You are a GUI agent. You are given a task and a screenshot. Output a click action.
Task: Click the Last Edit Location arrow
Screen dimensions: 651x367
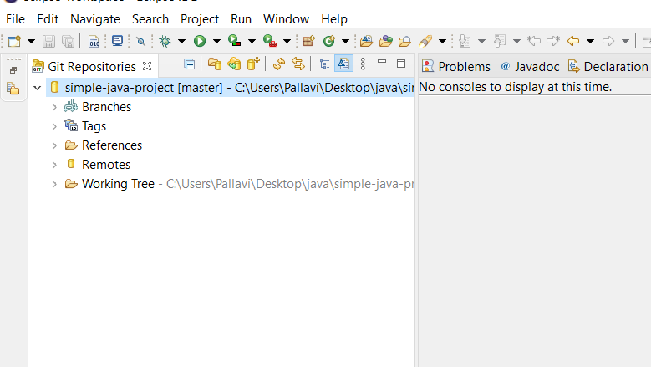(534, 41)
